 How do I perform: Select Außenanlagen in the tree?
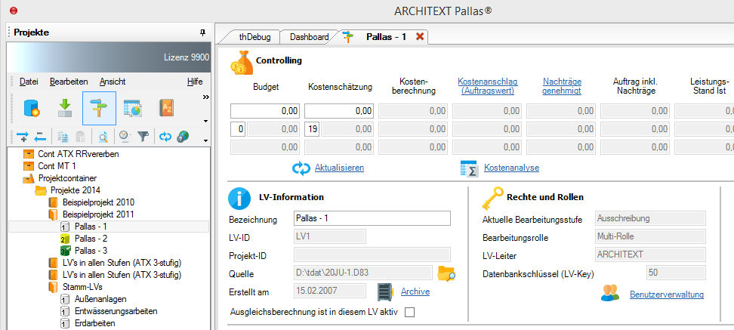click(100, 298)
